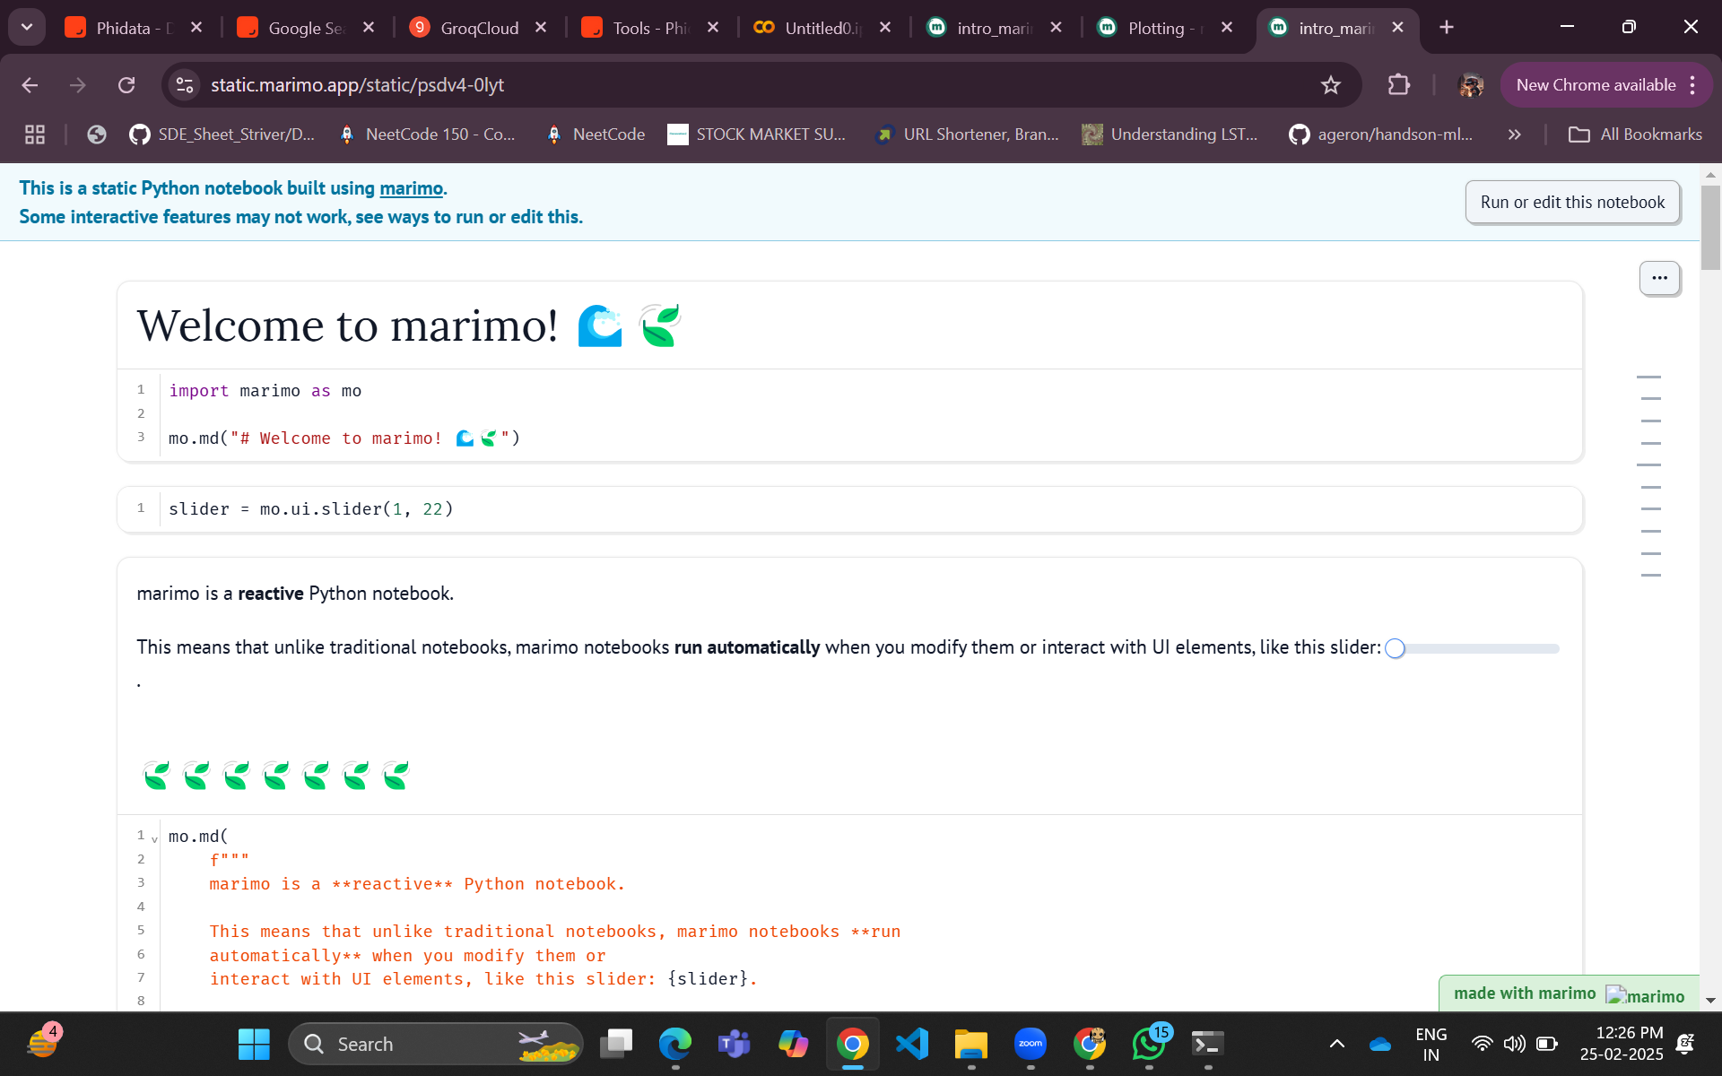Image resolution: width=1722 pixels, height=1076 pixels.
Task: Click the NeetCode bookmark shortcut
Action: point(607,134)
